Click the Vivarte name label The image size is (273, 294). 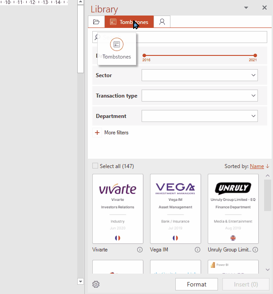click(x=100, y=250)
